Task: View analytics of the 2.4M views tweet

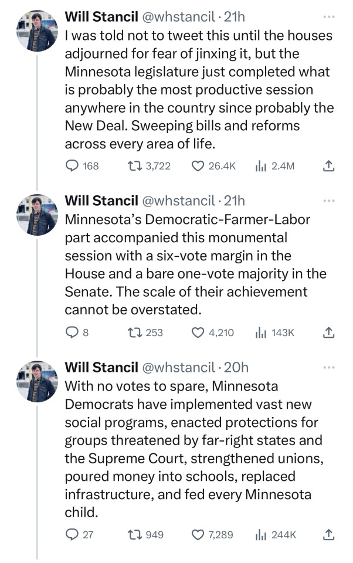Action: tap(261, 166)
